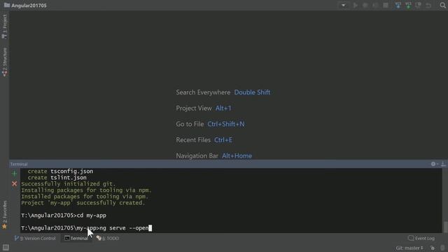This screenshot has width=448, height=252.
Task: Click the Project side-panel icon
Action: click(x=4, y=36)
